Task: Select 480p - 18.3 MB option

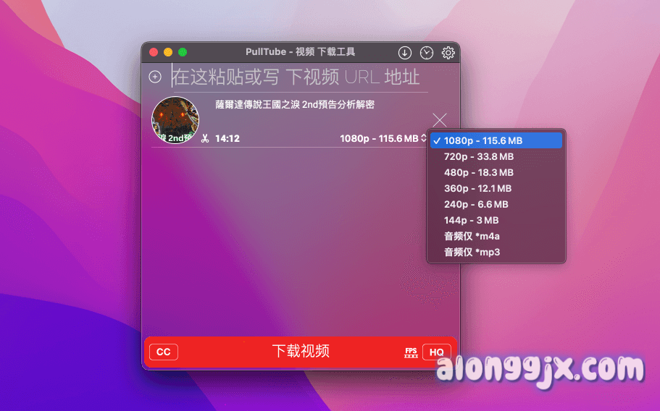Action: (496, 172)
